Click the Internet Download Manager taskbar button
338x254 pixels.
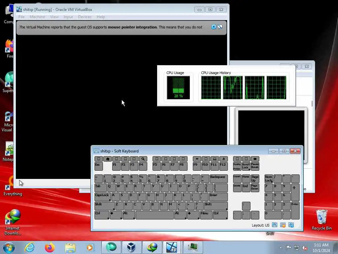pos(152,247)
